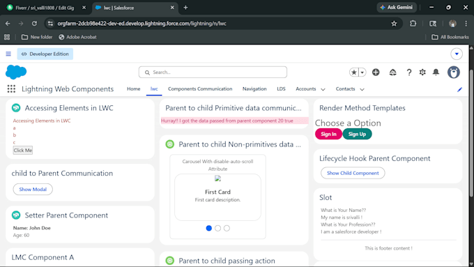Open the New folder bookmark
This screenshot has width=474, height=267.
point(36,37)
